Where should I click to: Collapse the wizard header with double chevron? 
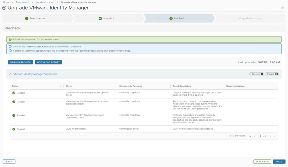pos(283,8)
